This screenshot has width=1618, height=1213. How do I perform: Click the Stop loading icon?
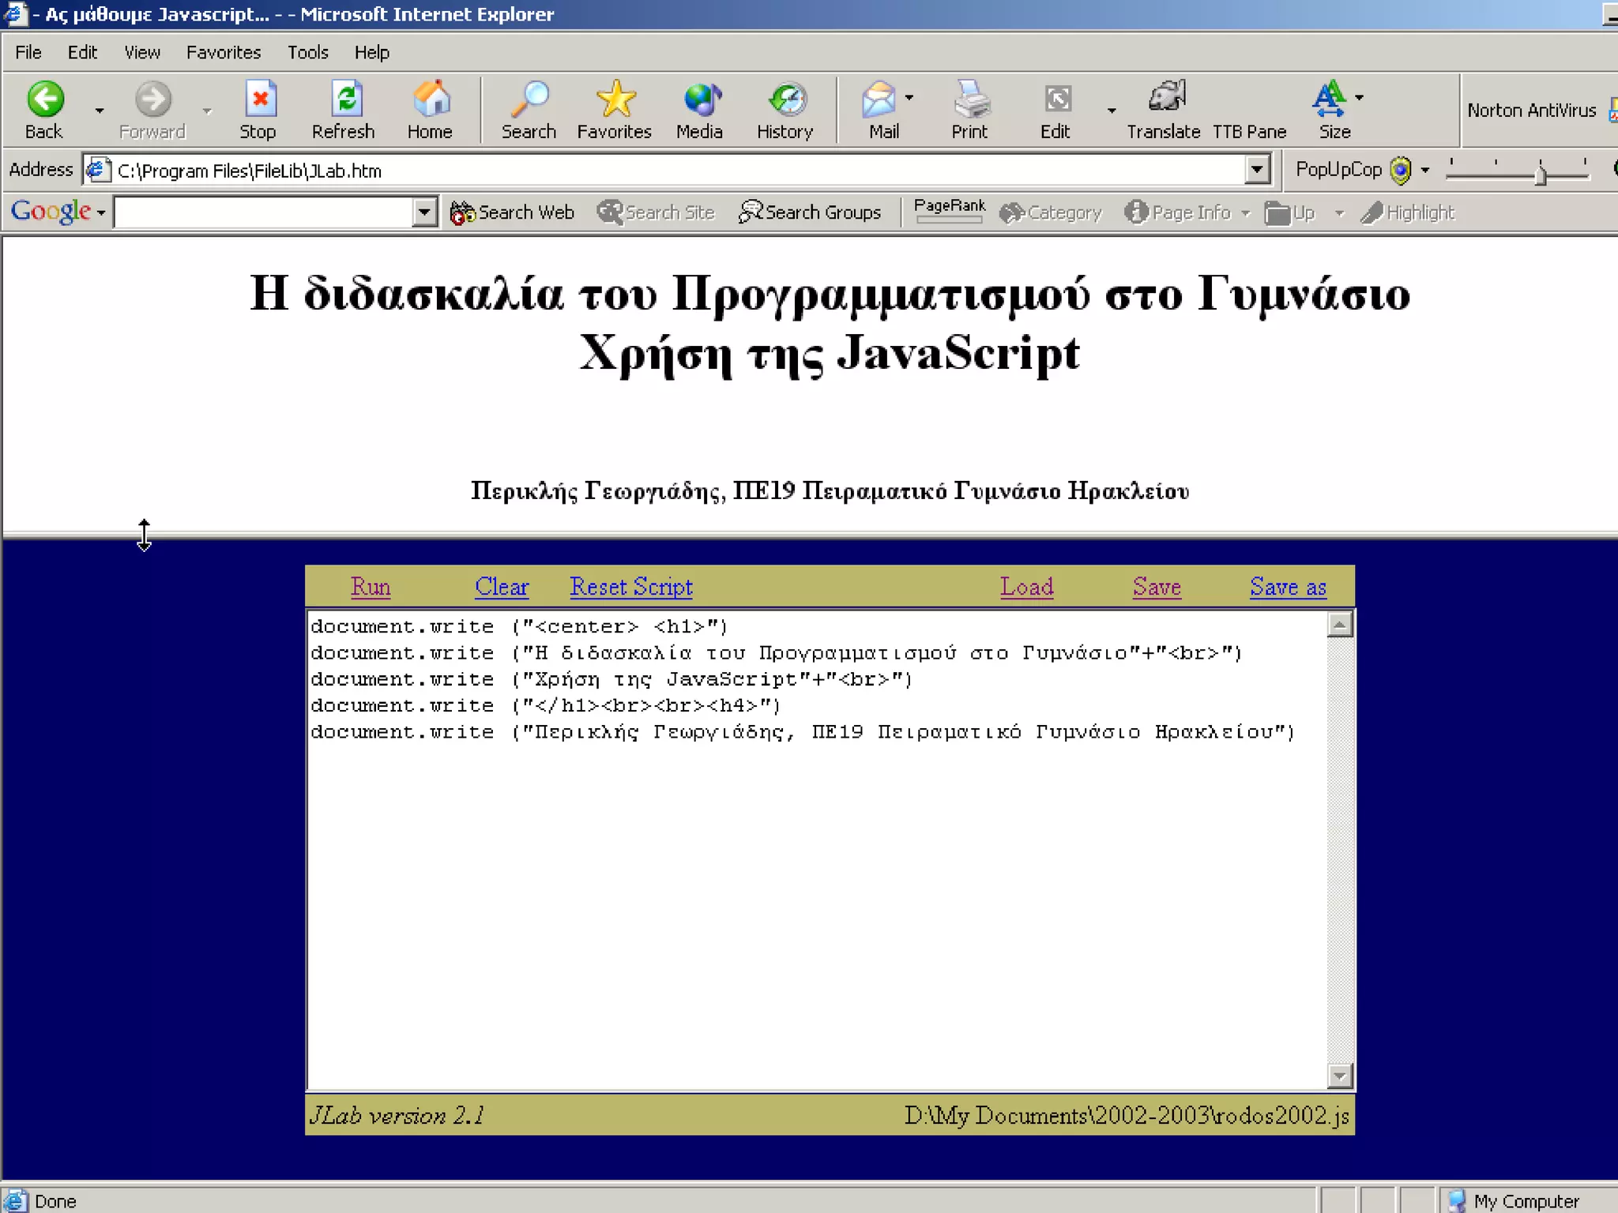[259, 100]
